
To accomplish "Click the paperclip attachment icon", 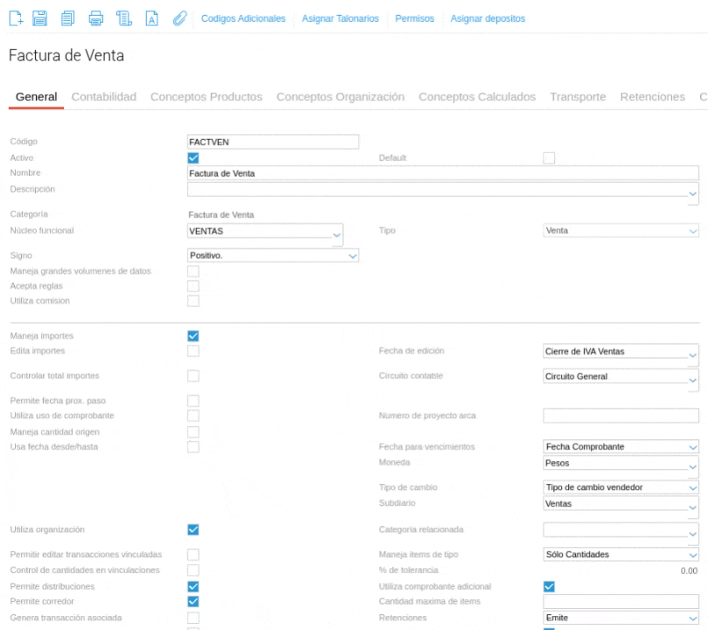I will tap(178, 19).
